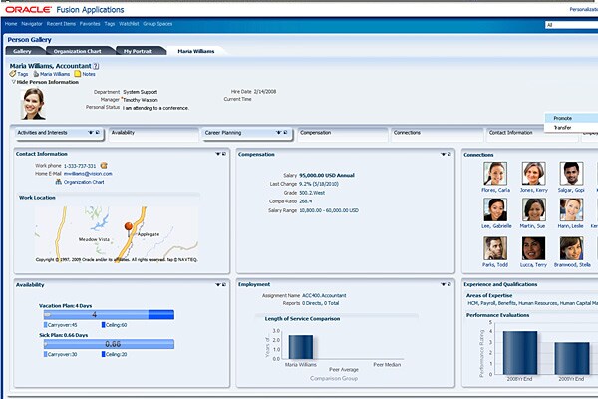Viewport: 598px width, 399px height.
Task: Click the org chart icon in Contact Information
Action: coord(59,182)
